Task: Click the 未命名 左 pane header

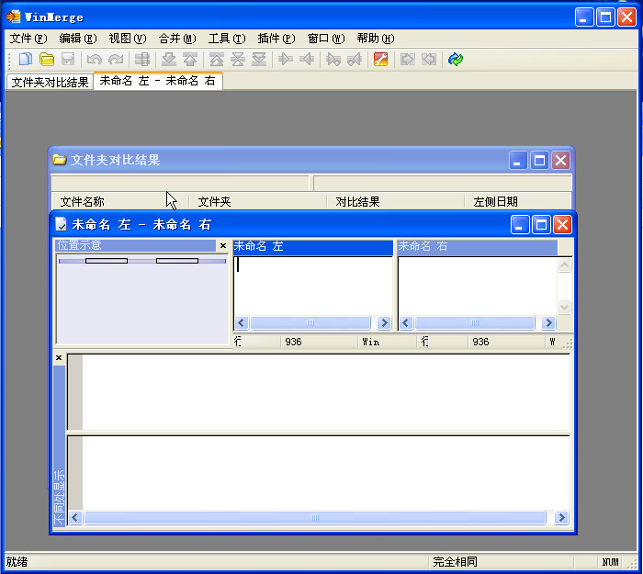Action: pos(313,246)
